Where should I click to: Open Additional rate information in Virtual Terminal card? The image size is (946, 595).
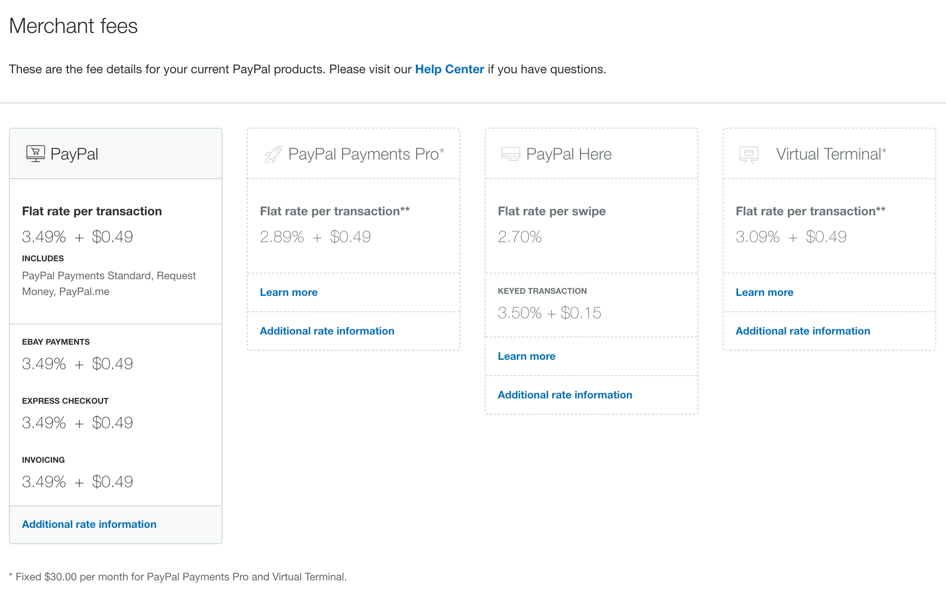pos(803,330)
